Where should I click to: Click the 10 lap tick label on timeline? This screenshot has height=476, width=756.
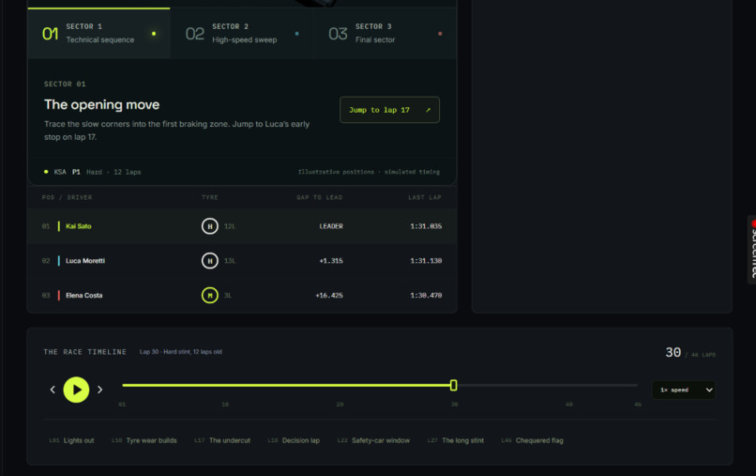click(225, 405)
